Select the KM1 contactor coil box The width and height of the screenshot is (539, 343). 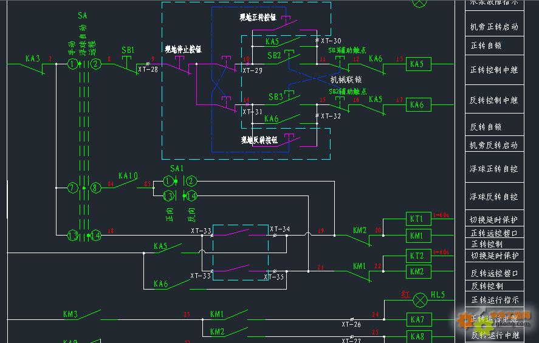coord(418,236)
